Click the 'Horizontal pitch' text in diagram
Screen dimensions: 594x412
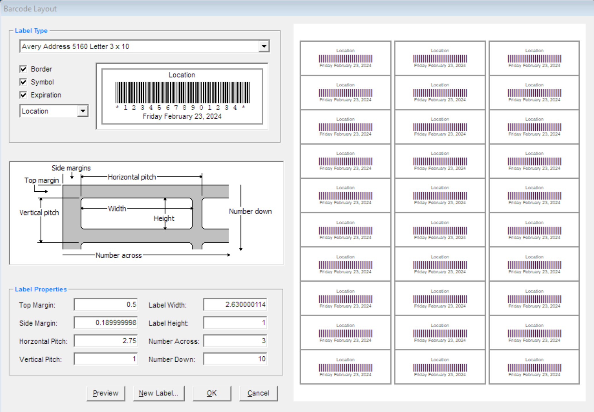point(132,177)
